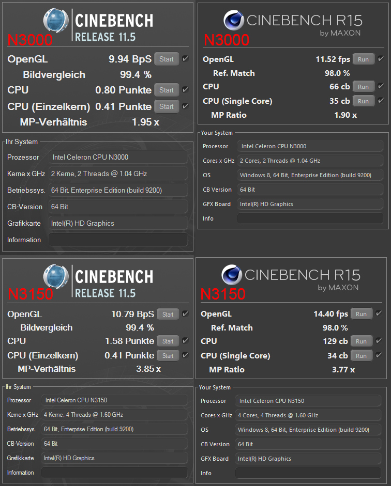Screen dimensions: 391x486
Task: Click the '35 cb' single core score
Action: [340, 101]
